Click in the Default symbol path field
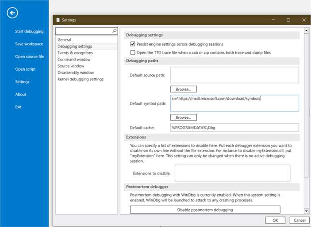This screenshot has height=227, width=311. 234,103
